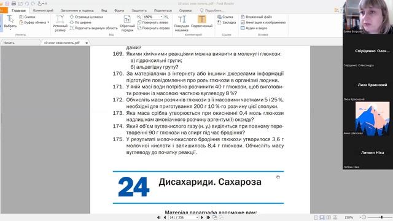Go to first page button in status bar
Viewport: 393px width, 221px height.
(159, 217)
